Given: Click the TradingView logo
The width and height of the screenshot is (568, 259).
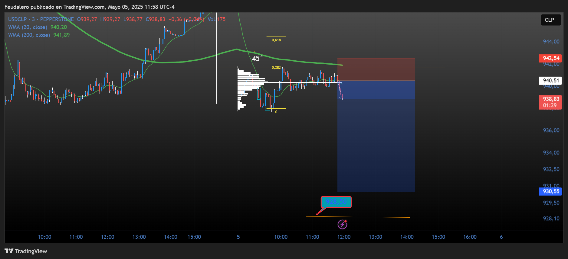Looking at the screenshot, I should [x=26, y=251].
